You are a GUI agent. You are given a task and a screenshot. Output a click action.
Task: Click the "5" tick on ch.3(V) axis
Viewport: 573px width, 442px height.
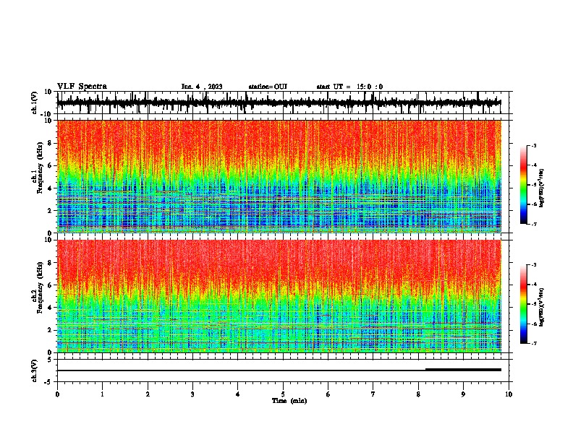click(x=50, y=359)
